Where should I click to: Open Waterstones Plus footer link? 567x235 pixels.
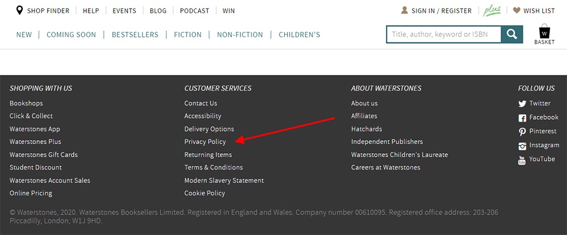35,141
